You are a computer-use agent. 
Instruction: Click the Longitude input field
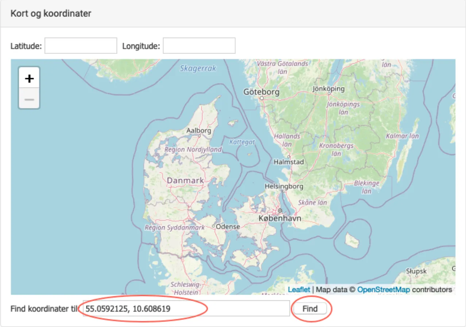tap(199, 45)
